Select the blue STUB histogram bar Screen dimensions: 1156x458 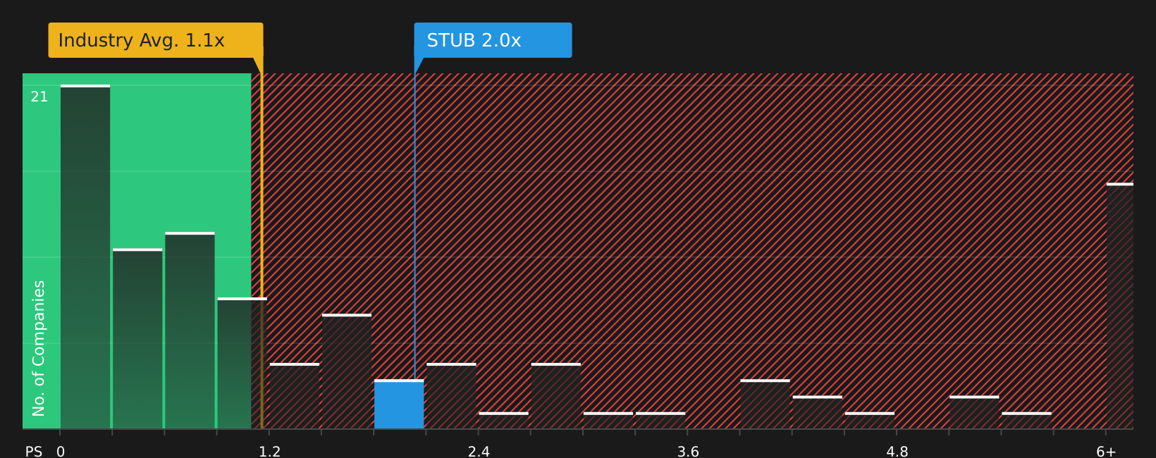(399, 404)
